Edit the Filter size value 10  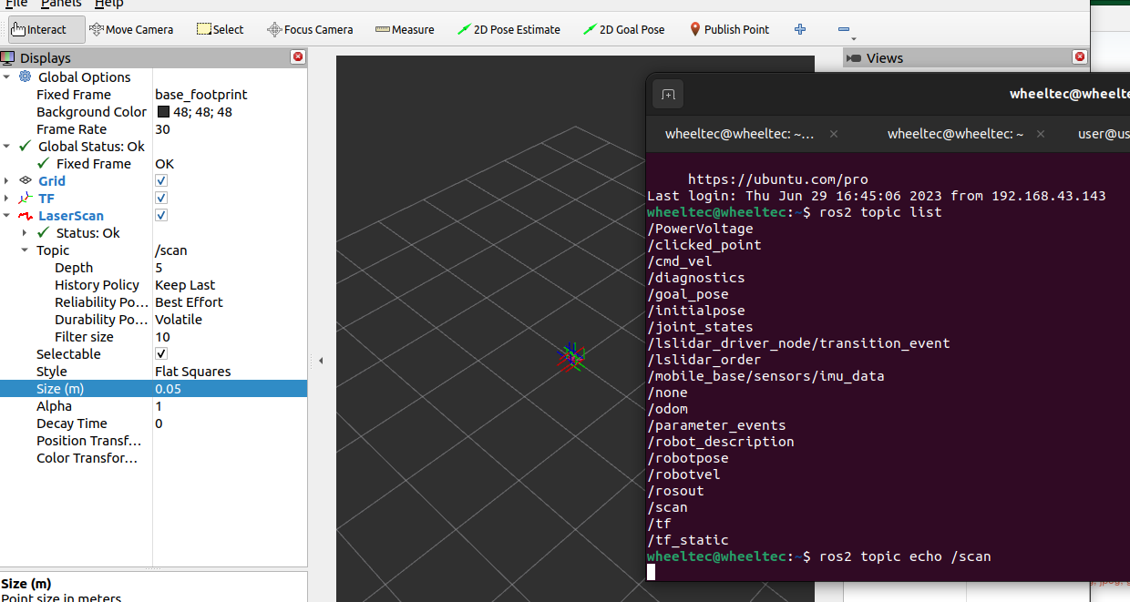(230, 336)
